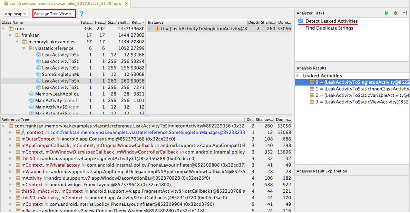Open the Package Tree View dropdown
This screenshot has height=213, width=410.
coord(53,14)
